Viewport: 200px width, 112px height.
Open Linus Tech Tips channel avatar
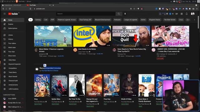(x=75, y=50)
